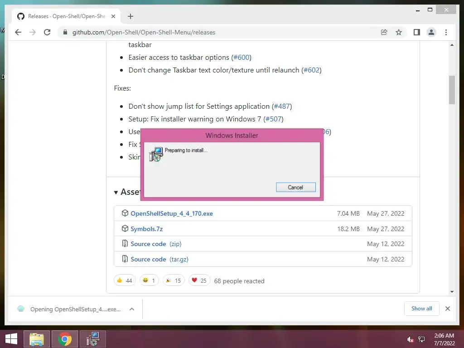This screenshot has height=348, width=464.
Task: Open the Chrome three-dot menu
Action: point(446,32)
